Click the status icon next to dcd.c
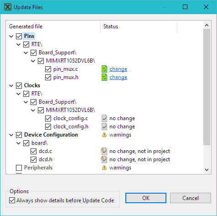Image resolution: width=217 pixels, height=216 pixels. pyautogui.click(x=104, y=151)
